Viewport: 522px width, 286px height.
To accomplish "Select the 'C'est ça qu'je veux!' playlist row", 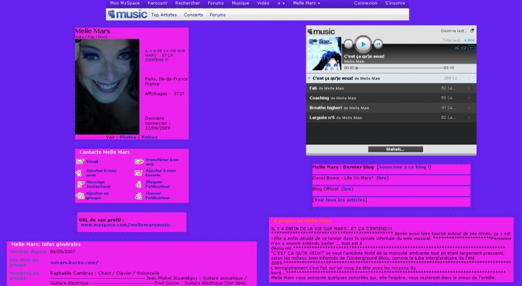I will point(391,78).
